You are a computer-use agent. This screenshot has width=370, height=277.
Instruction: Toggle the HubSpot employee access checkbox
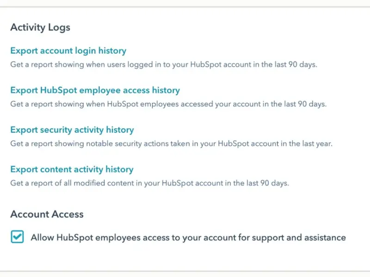[x=17, y=237]
